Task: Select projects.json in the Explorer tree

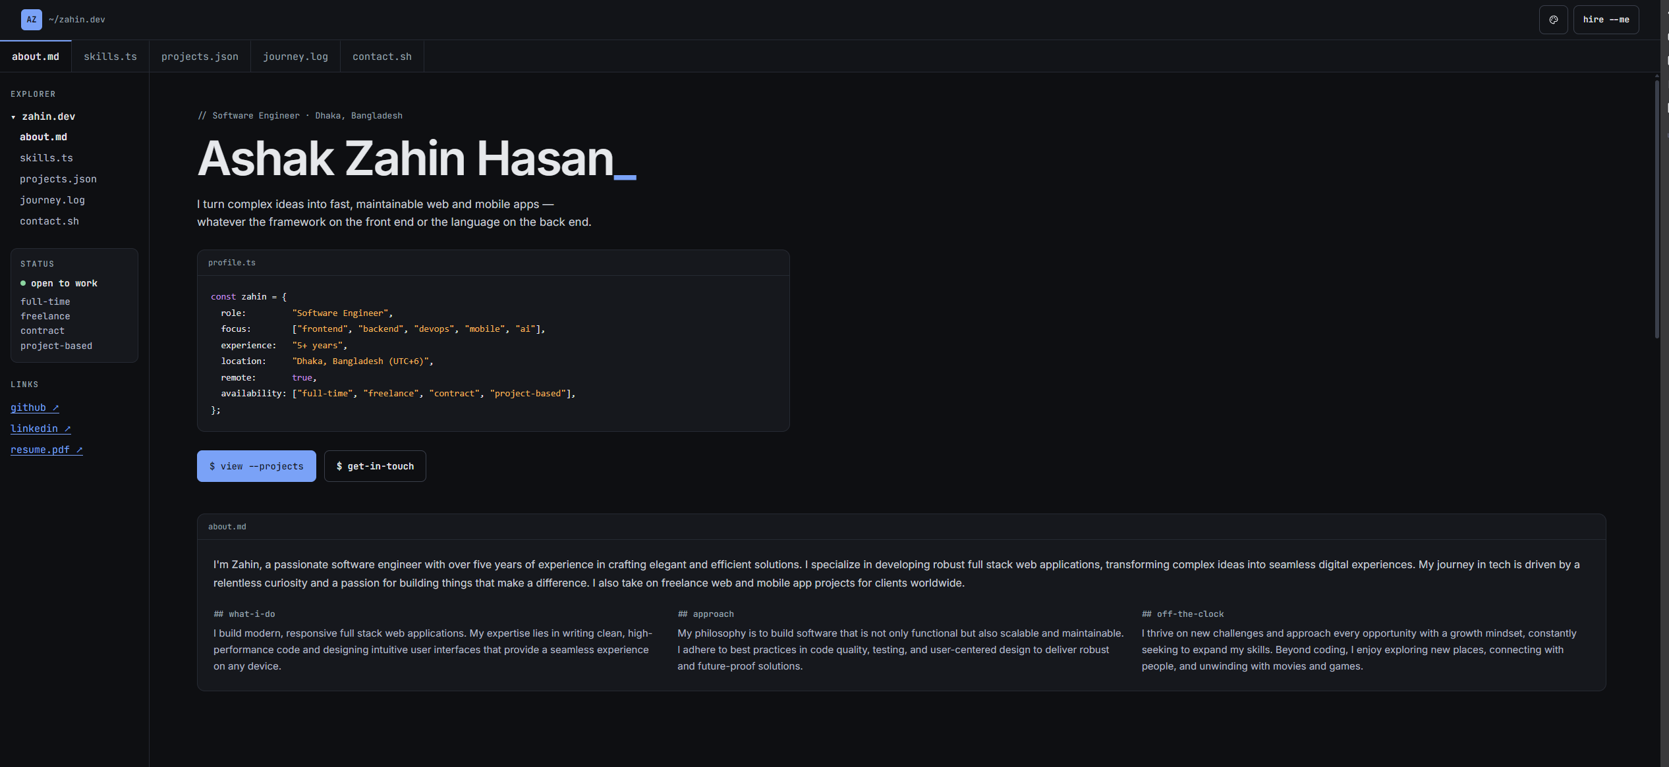Action: click(58, 179)
